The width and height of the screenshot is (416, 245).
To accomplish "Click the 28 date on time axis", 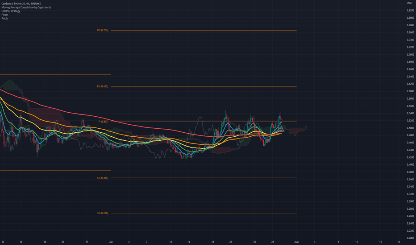I will pyautogui.click(x=272, y=242).
